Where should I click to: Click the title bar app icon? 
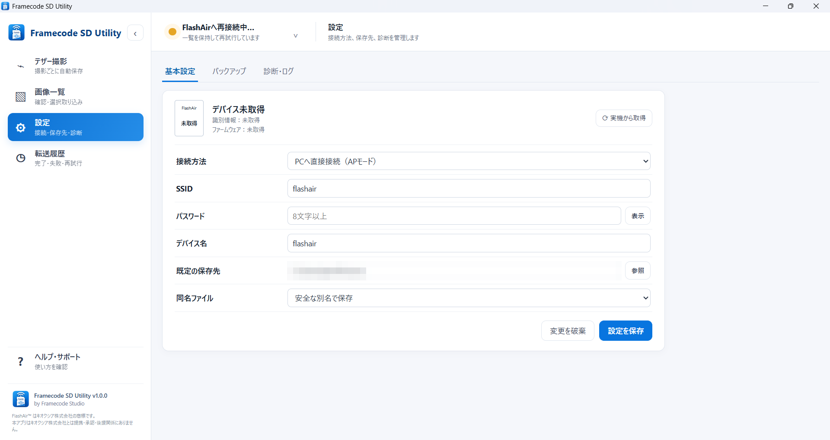pyautogui.click(x=5, y=6)
